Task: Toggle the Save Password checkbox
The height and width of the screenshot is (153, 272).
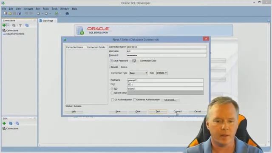Action: tap(111, 61)
